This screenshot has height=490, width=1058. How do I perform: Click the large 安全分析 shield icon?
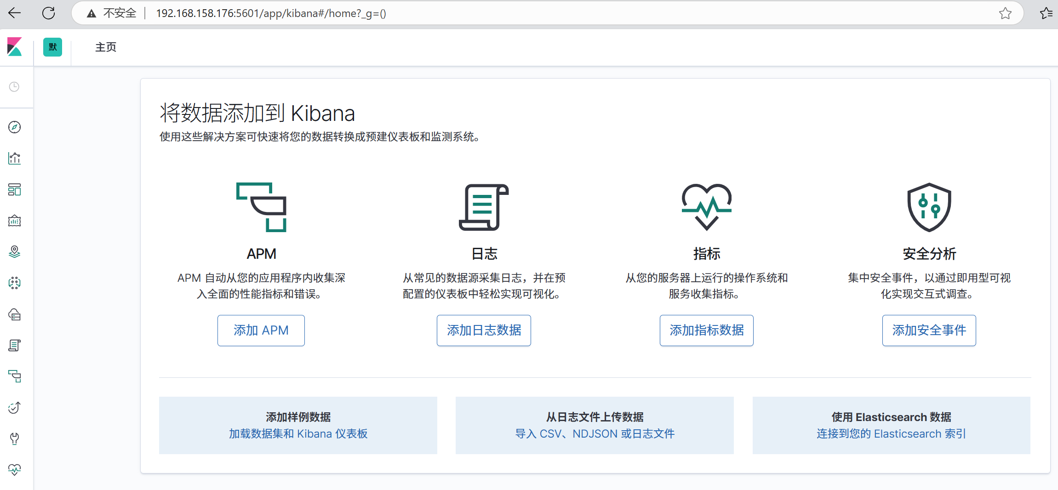click(929, 207)
